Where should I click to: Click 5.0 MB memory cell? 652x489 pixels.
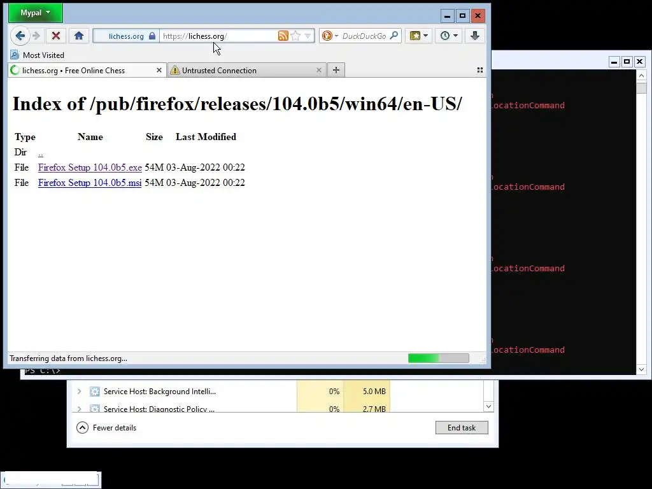pyautogui.click(x=367, y=392)
